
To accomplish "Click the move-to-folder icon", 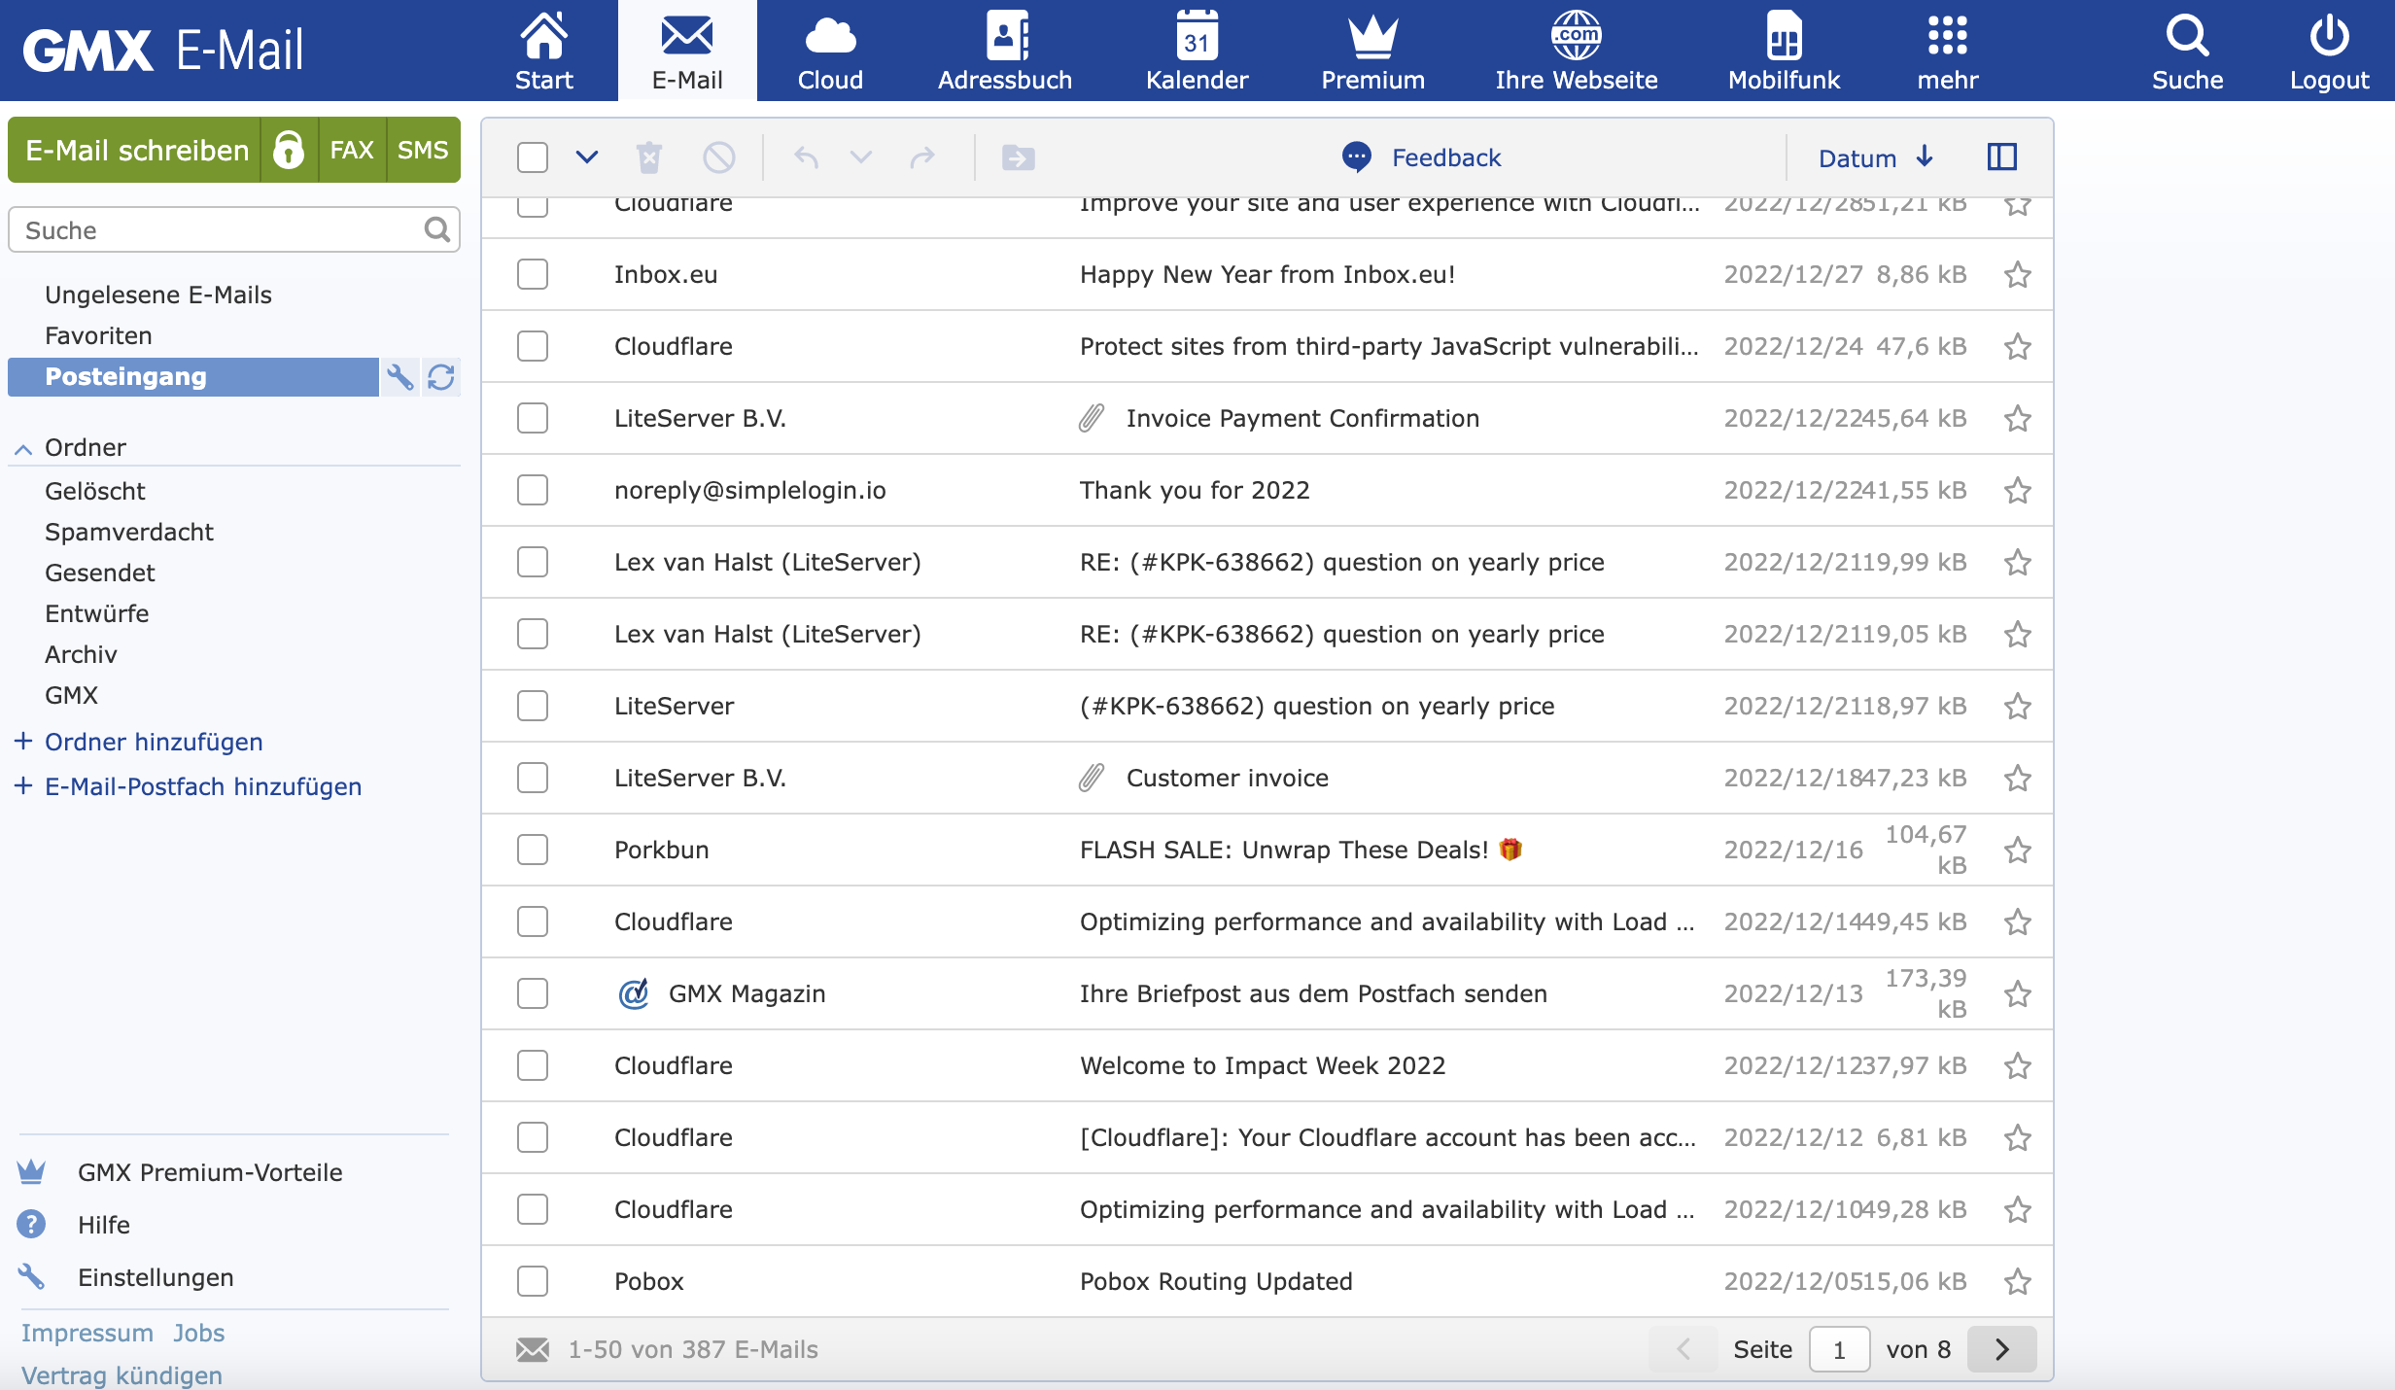I will coord(1019,157).
